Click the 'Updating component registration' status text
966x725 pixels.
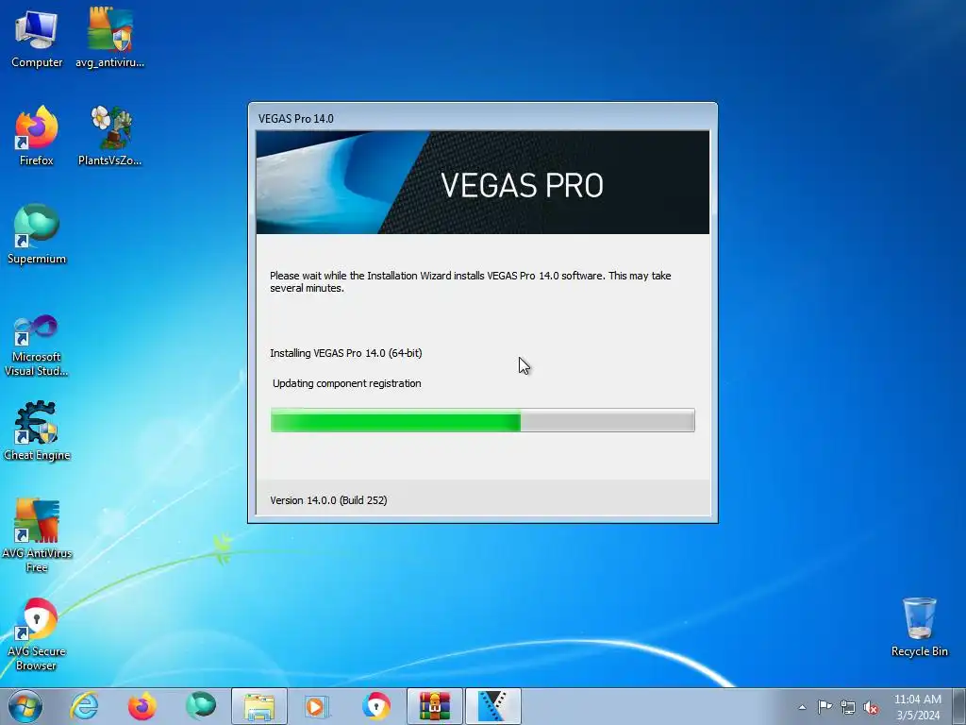coord(347,383)
